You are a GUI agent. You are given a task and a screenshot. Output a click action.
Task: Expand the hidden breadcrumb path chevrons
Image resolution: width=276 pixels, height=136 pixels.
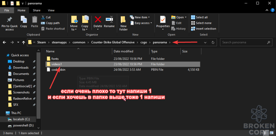(x=34, y=42)
